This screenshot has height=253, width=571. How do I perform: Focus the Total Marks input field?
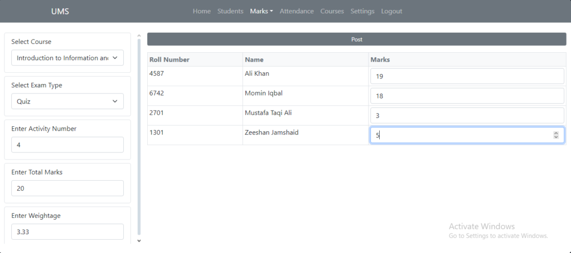click(x=67, y=188)
